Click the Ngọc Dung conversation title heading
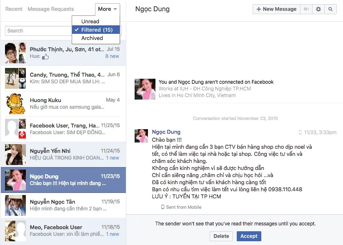The width and height of the screenshot is (343, 245). [x=152, y=9]
